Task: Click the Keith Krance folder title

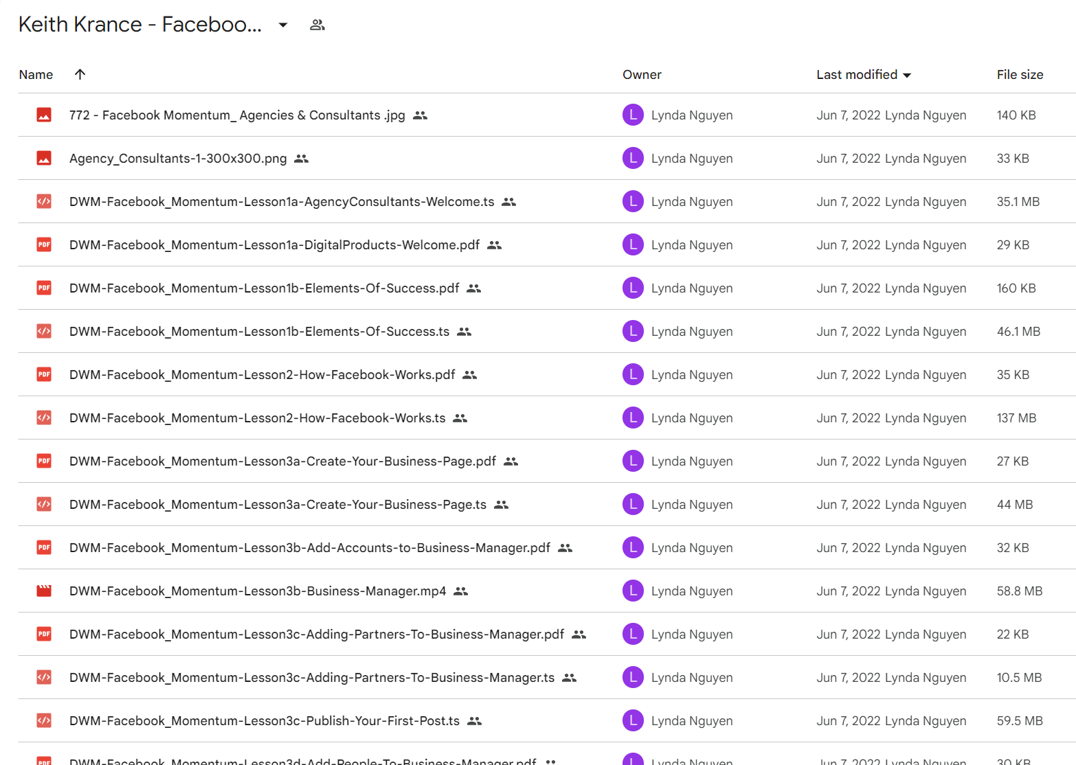Action: (x=140, y=24)
